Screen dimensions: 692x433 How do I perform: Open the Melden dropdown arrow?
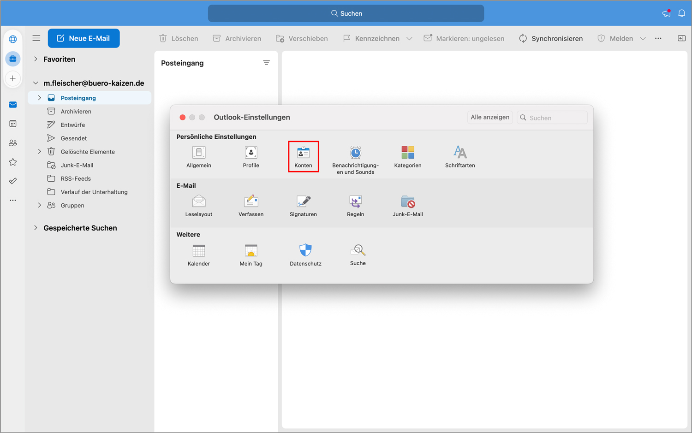[x=643, y=38]
